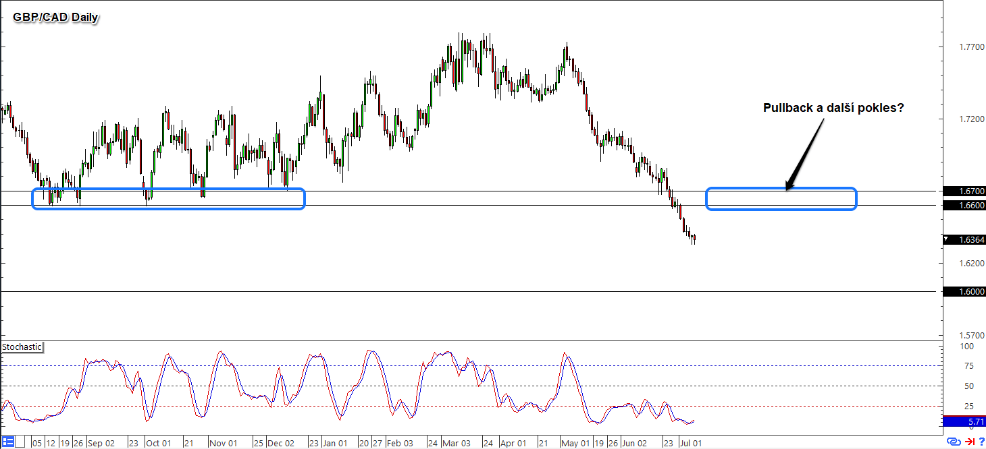Jump to latest bar with red arrow icon
Image resolution: width=986 pixels, height=449 pixels.
coord(969,442)
